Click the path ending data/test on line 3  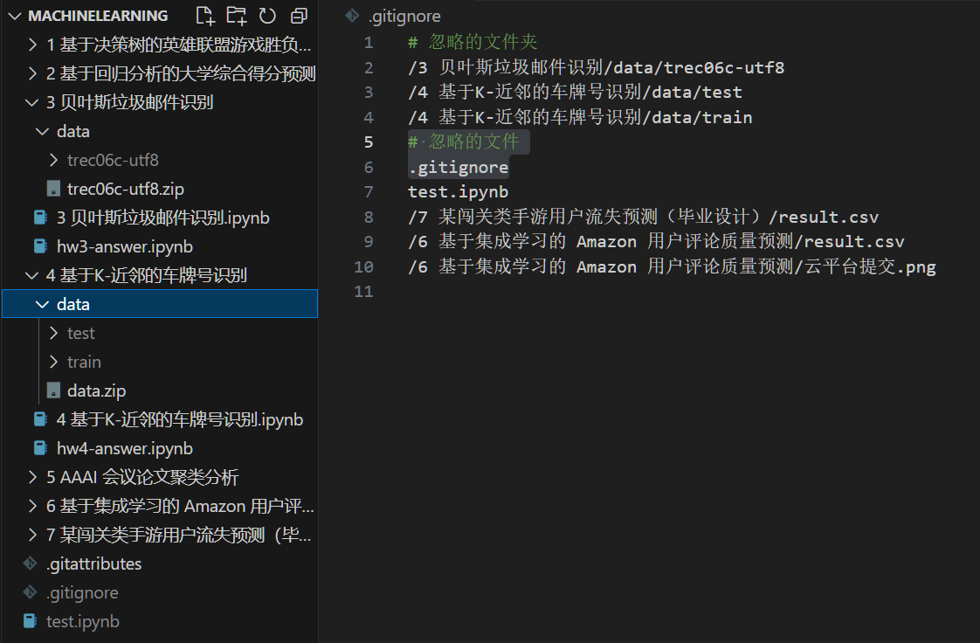[575, 92]
